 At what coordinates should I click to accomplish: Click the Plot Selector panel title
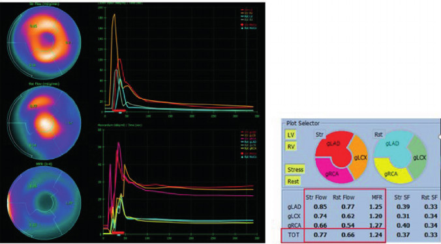[303, 123]
